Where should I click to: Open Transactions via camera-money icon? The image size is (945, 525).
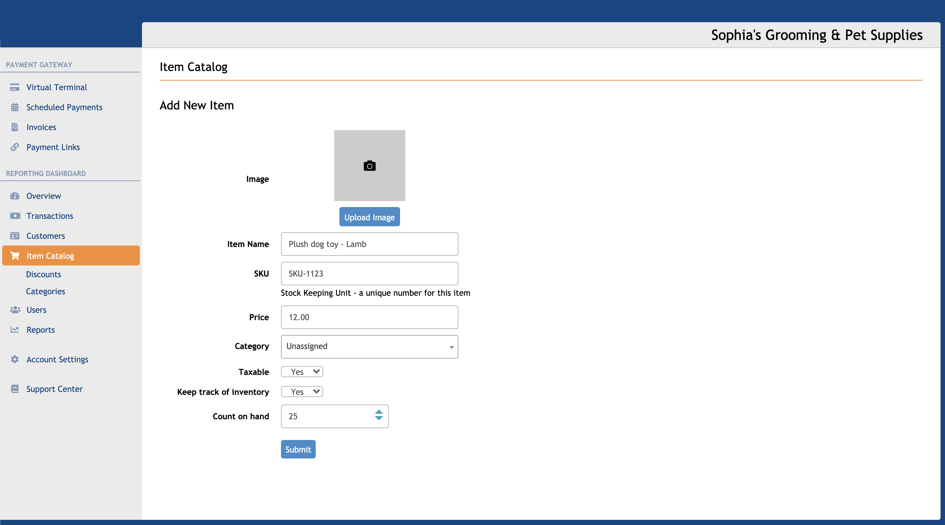[x=14, y=216]
